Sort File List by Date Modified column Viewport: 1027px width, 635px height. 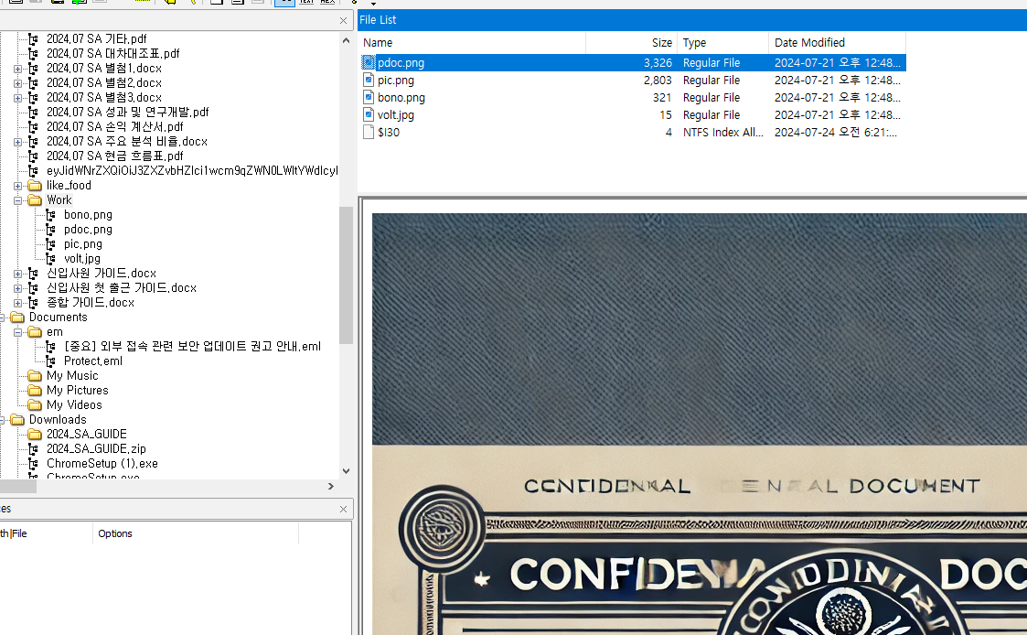click(837, 43)
